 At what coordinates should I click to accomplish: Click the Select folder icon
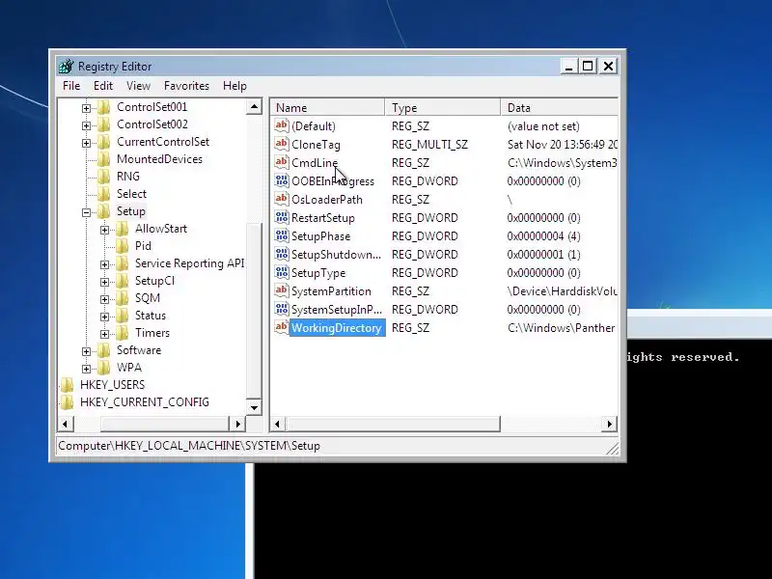coord(104,194)
